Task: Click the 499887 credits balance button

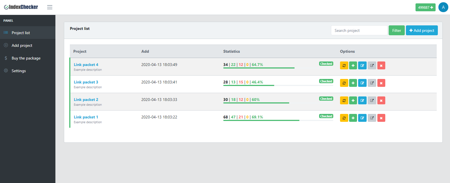Action: 425,7
